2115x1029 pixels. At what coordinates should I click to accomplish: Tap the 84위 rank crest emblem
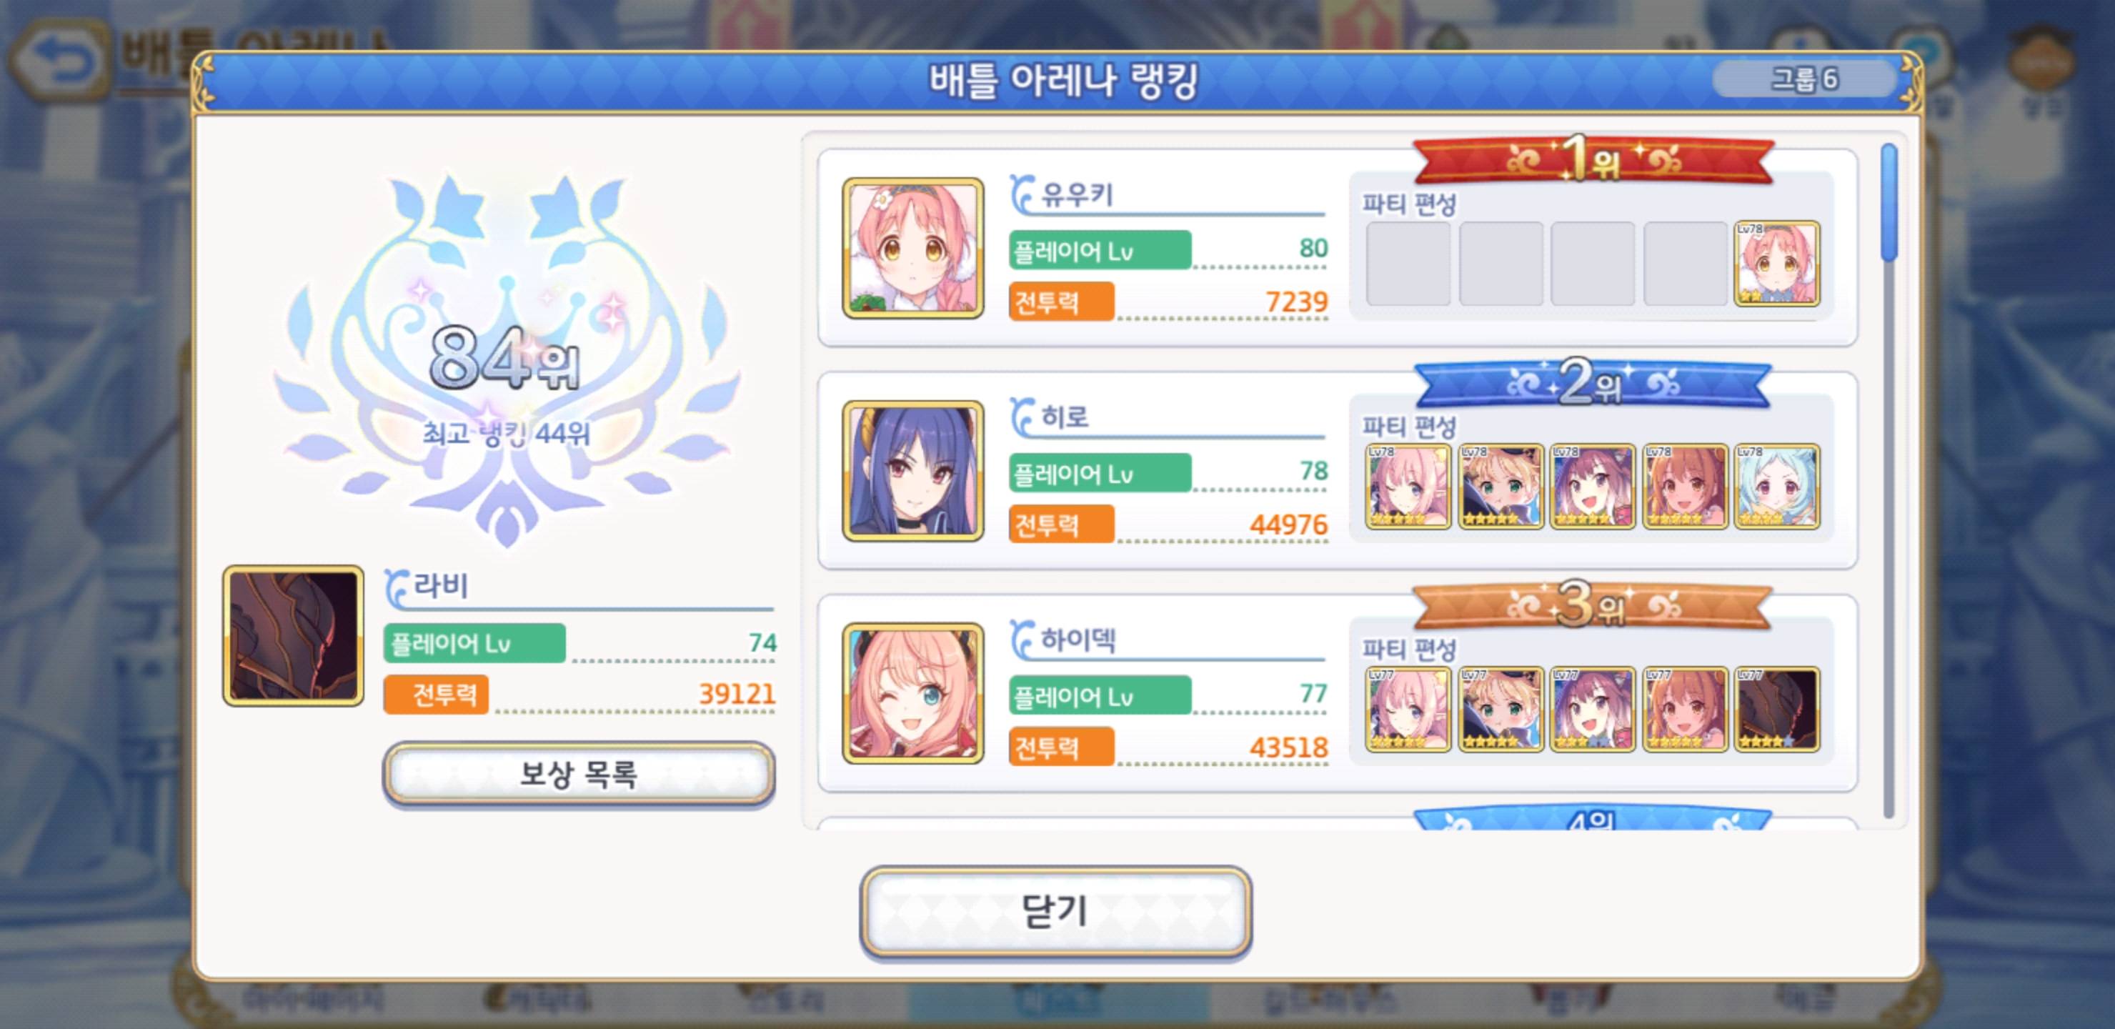point(507,359)
